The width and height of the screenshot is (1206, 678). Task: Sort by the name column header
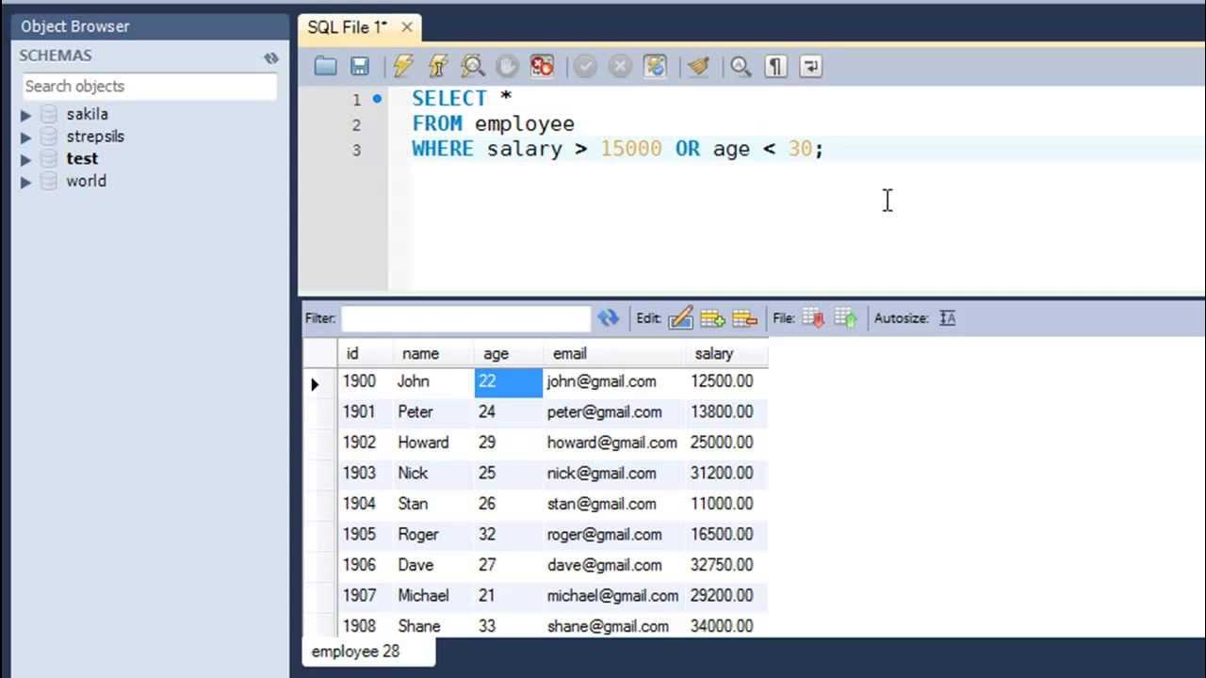click(x=432, y=353)
